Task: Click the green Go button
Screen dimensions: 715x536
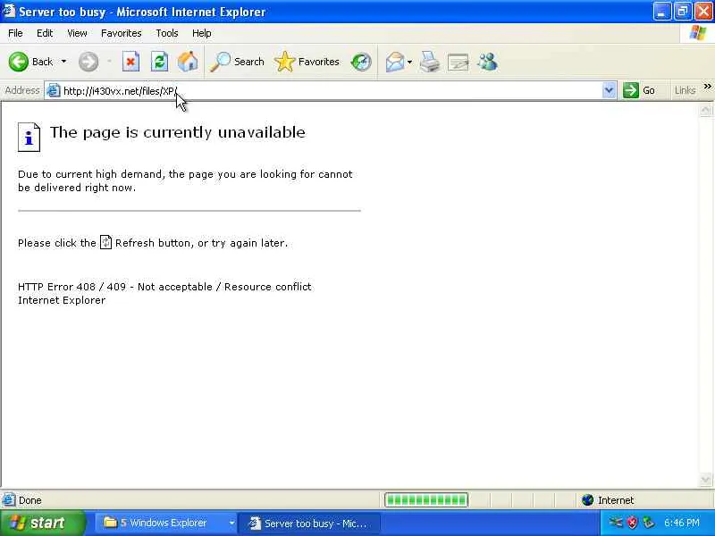Action: 639,90
